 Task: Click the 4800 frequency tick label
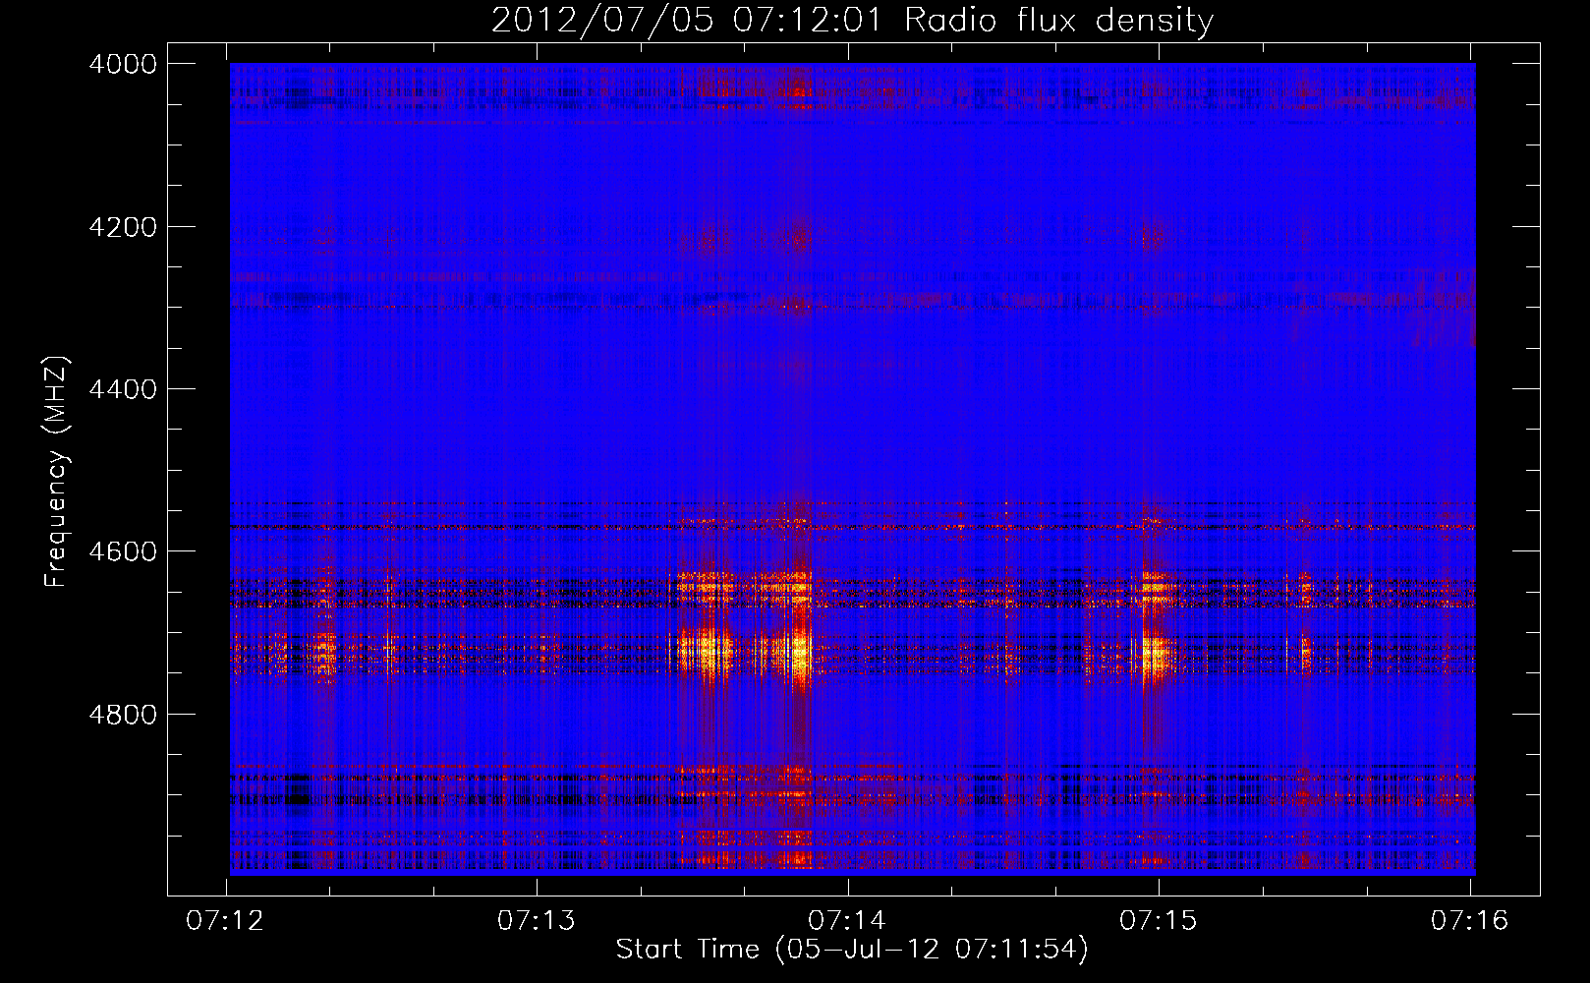pos(123,715)
